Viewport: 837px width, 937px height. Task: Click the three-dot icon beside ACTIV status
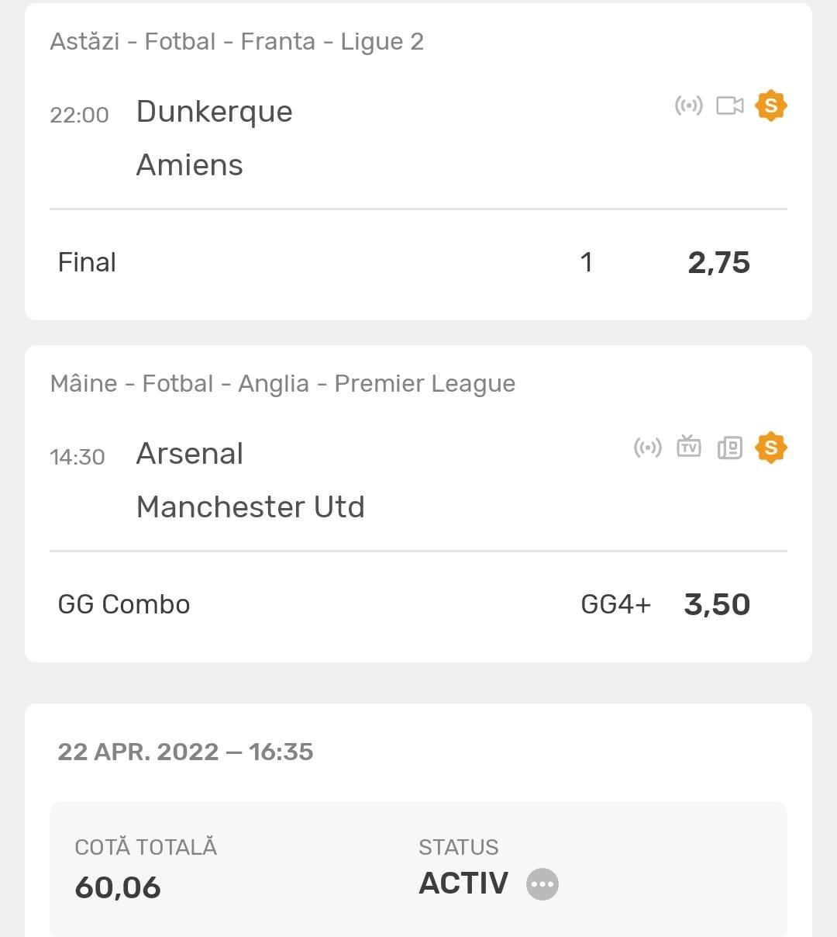pyautogui.click(x=542, y=884)
